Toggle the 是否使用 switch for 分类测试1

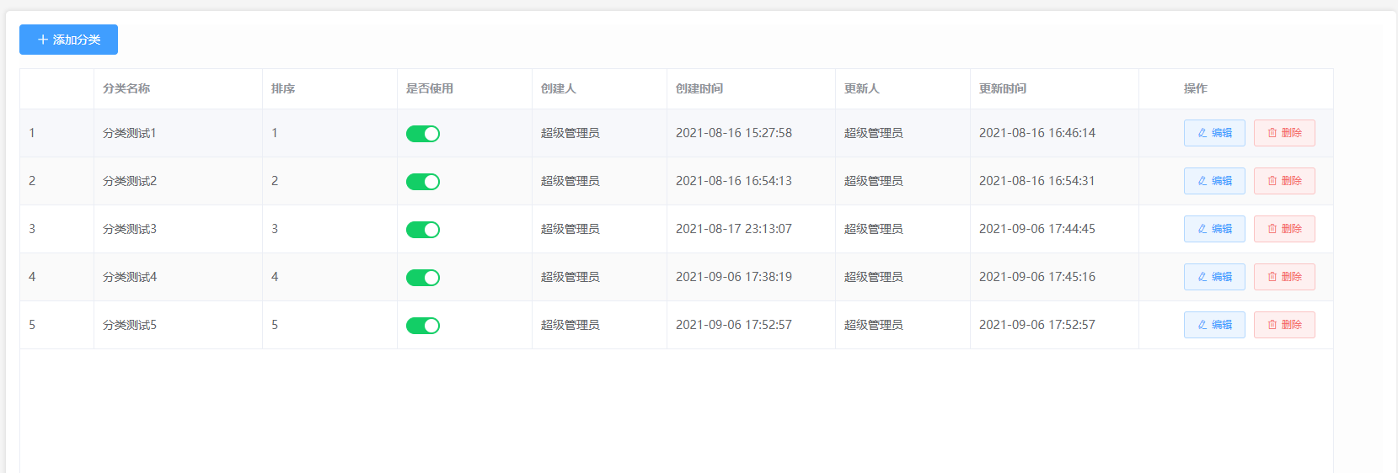click(x=423, y=134)
